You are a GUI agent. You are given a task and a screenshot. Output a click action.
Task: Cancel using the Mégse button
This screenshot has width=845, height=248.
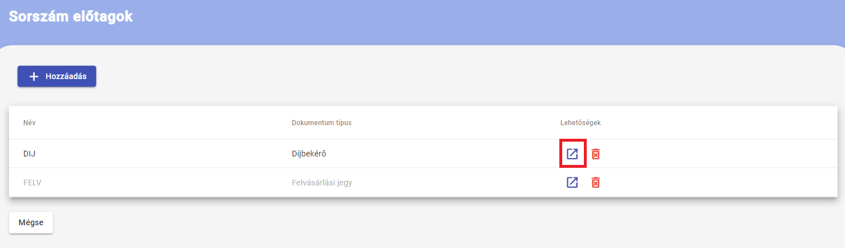pos(31,222)
